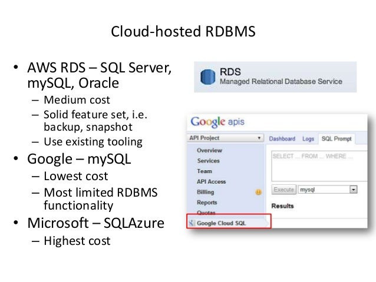This screenshot has height=282, width=376.
Task: Click the wrench icon beside Google Cloud SQL
Action: click(x=192, y=223)
